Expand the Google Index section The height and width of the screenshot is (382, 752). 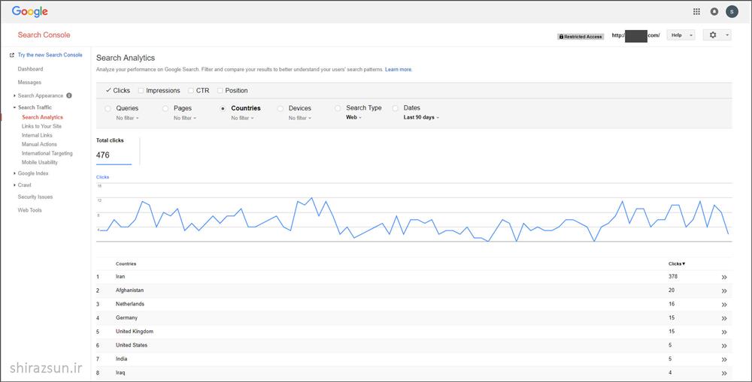[x=14, y=173]
